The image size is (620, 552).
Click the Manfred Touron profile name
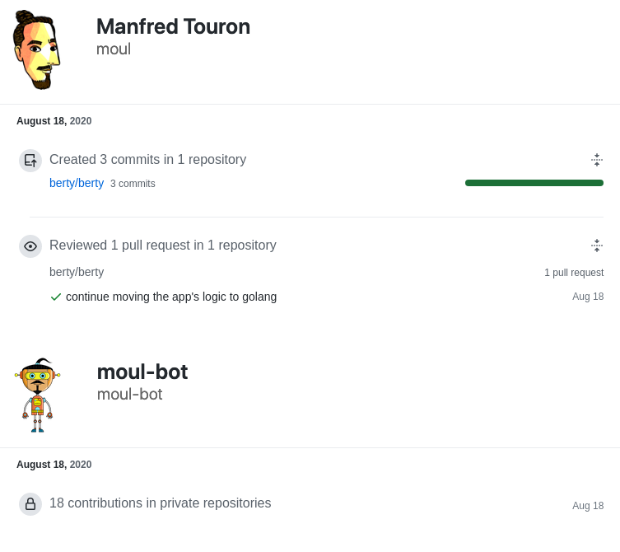pyautogui.click(x=173, y=26)
